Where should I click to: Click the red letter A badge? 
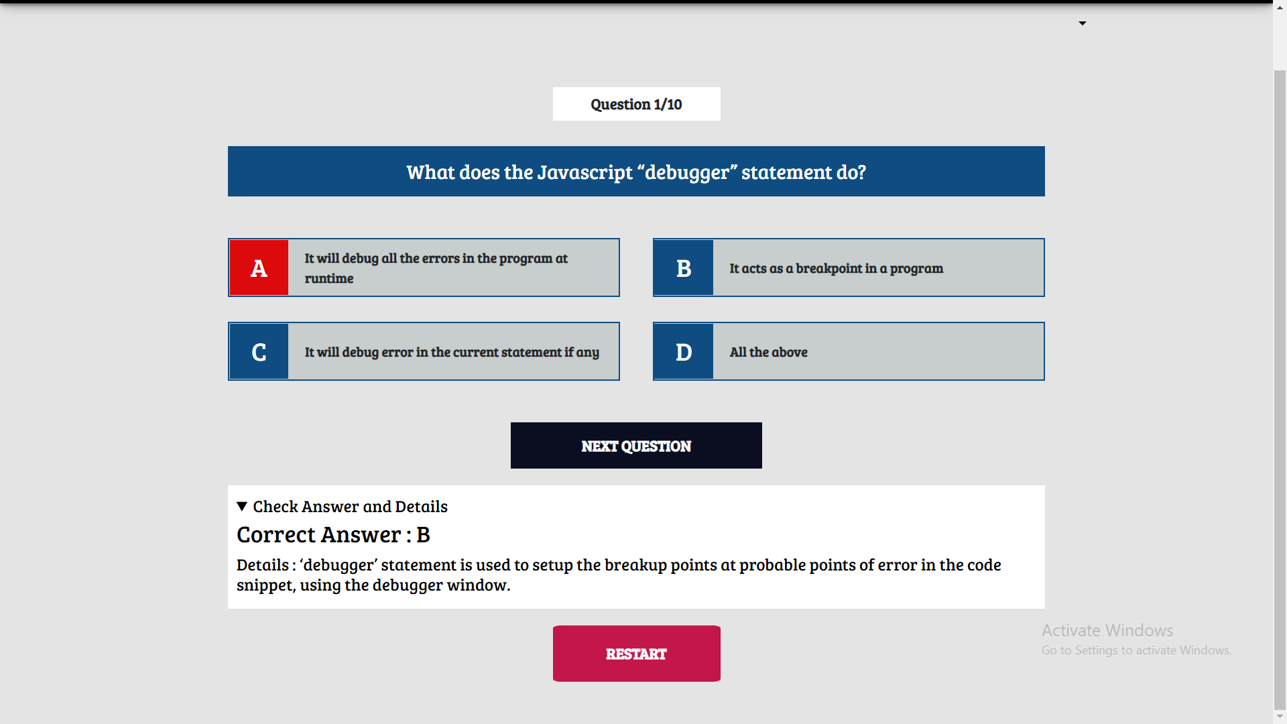pos(258,267)
